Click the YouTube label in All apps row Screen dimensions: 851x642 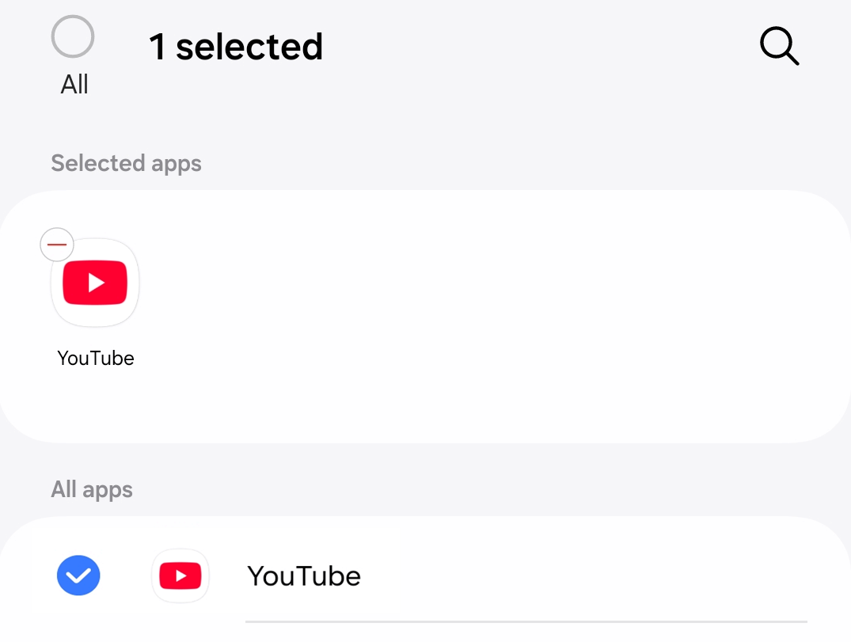point(304,576)
